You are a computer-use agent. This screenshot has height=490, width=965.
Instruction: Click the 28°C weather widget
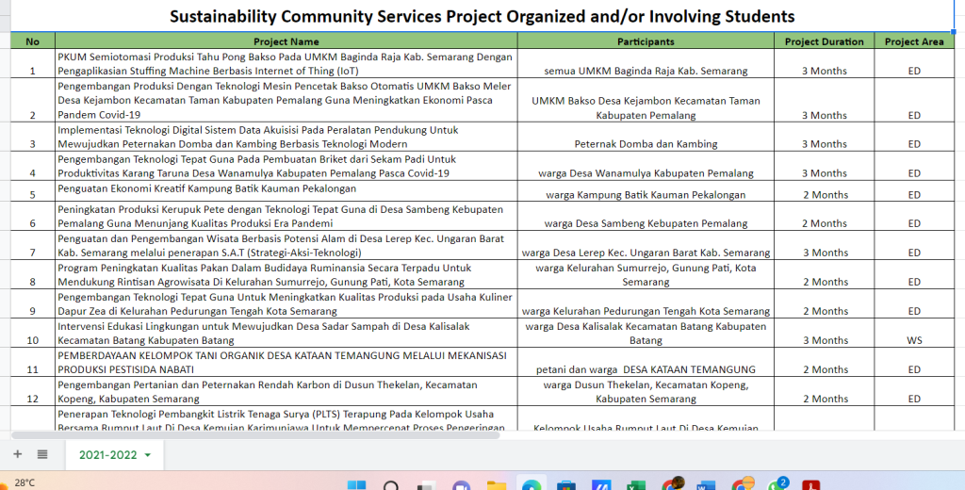click(25, 482)
